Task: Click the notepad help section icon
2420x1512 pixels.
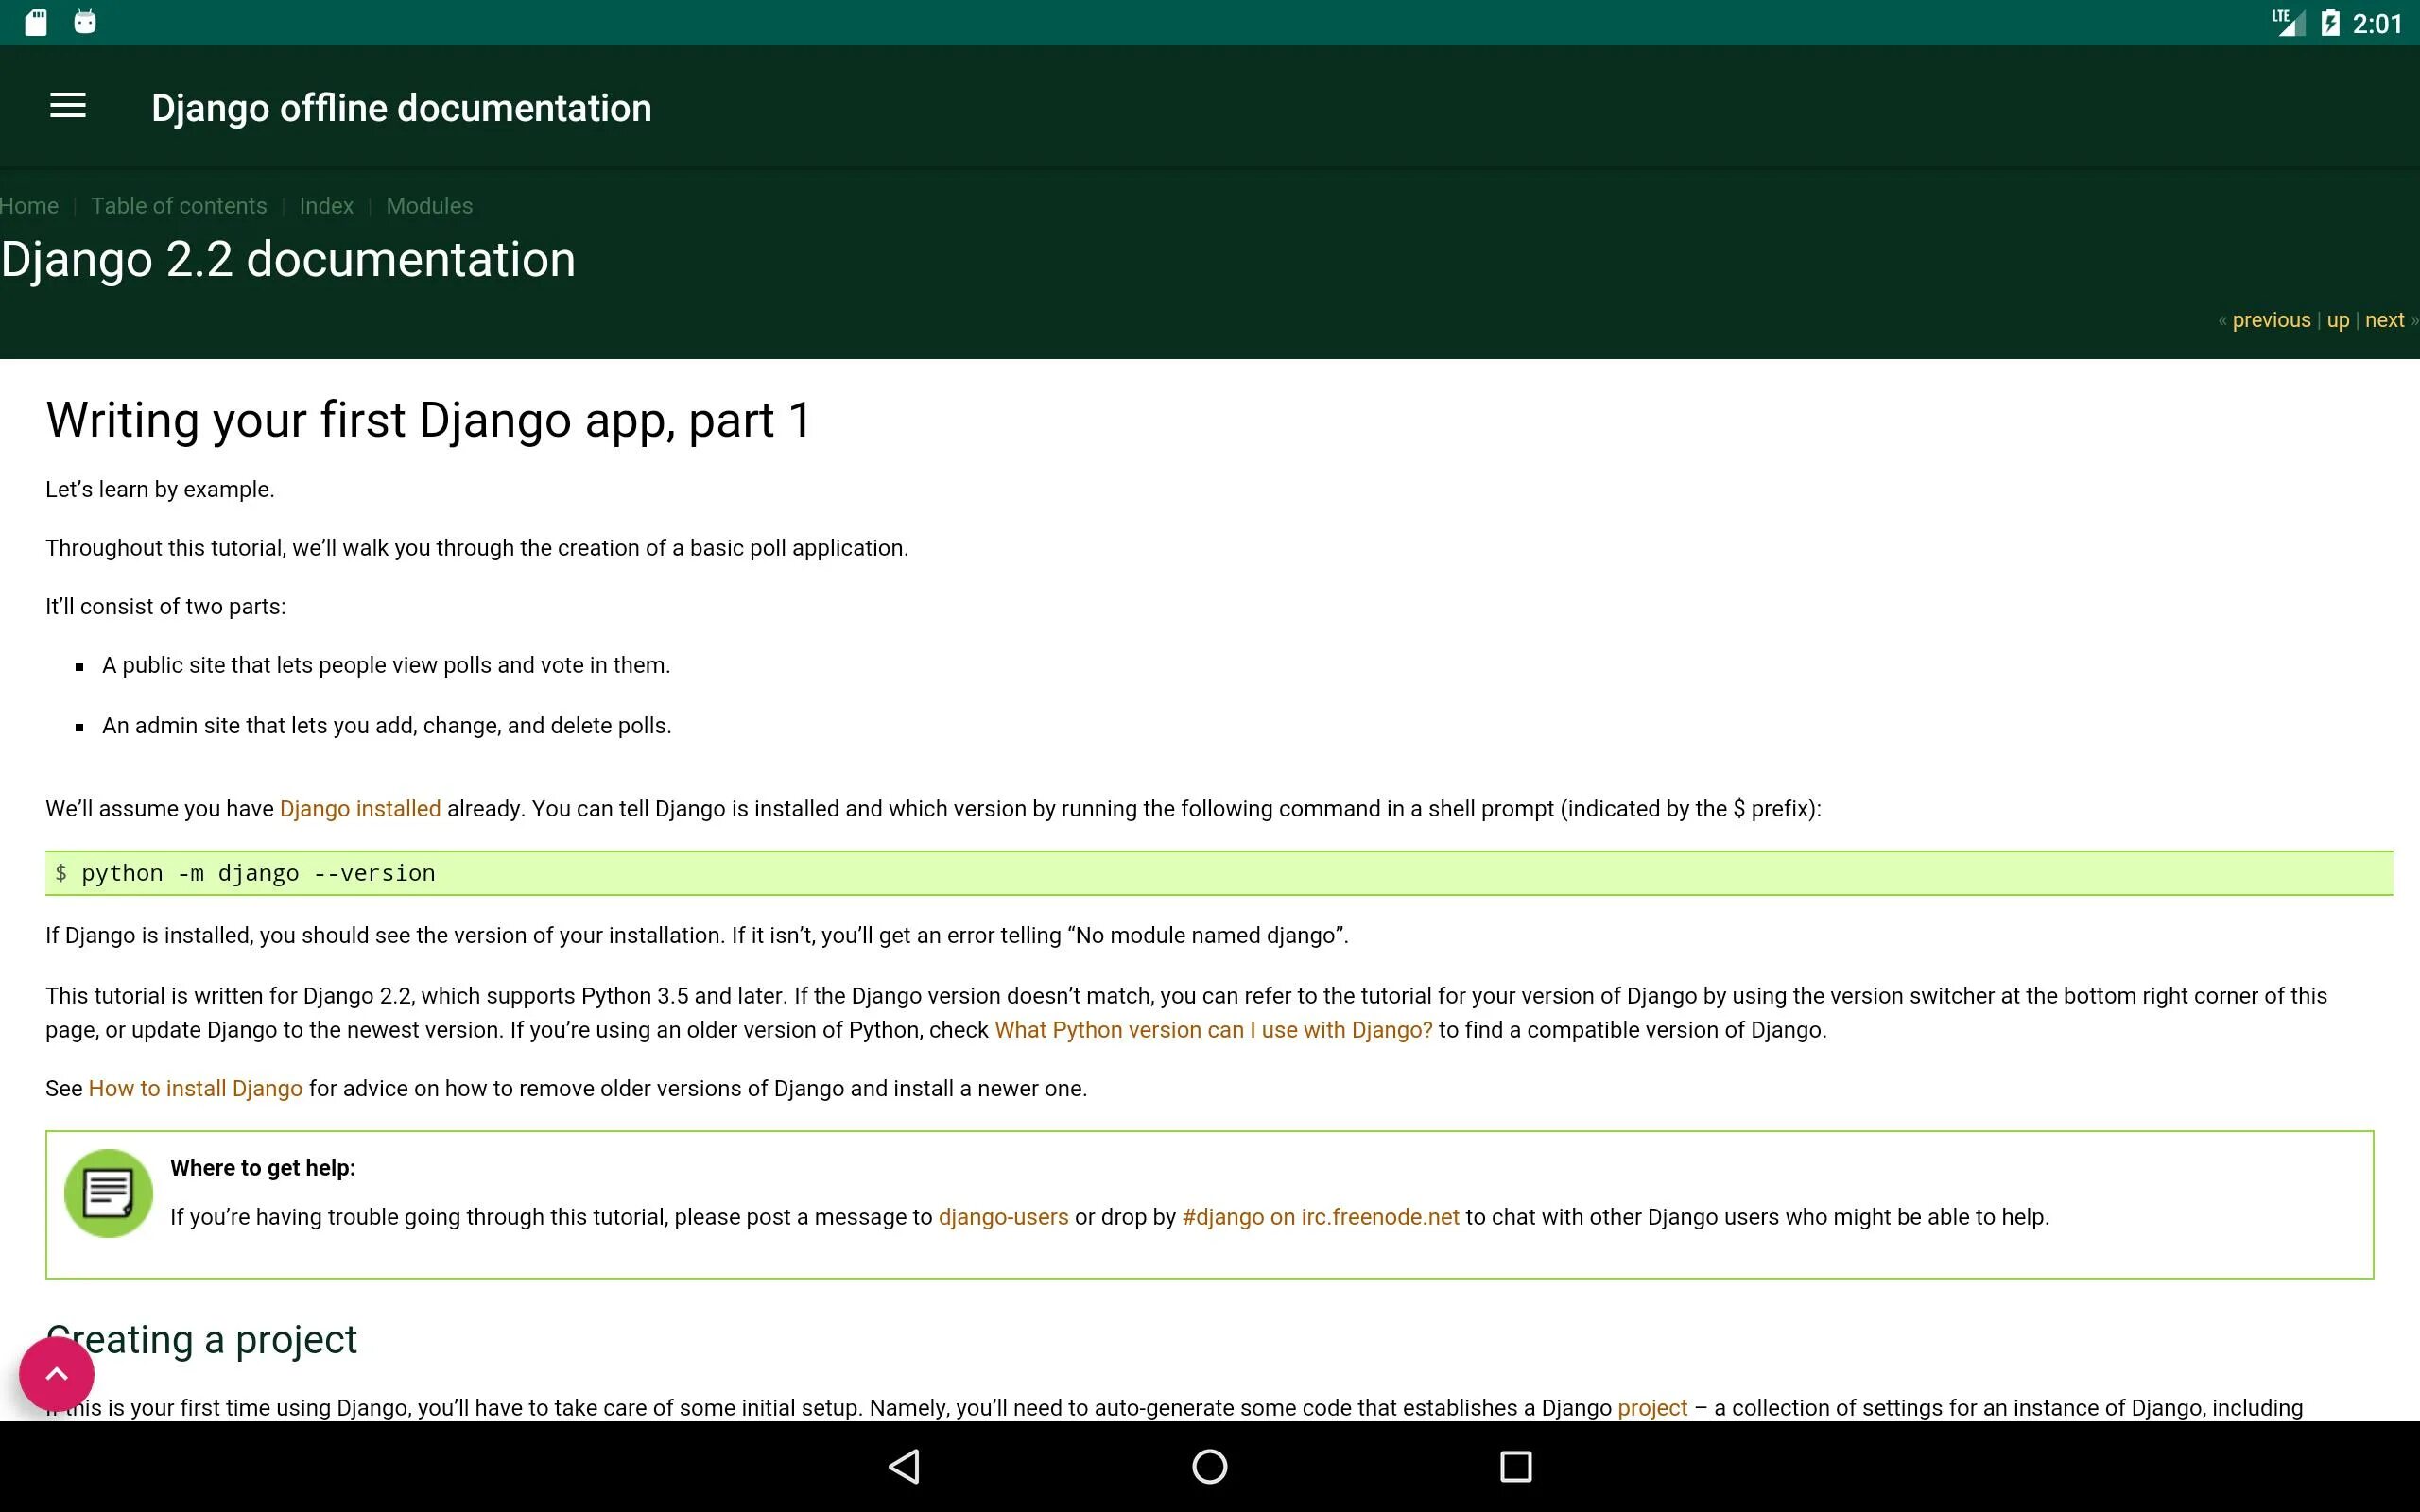Action: (x=108, y=1194)
